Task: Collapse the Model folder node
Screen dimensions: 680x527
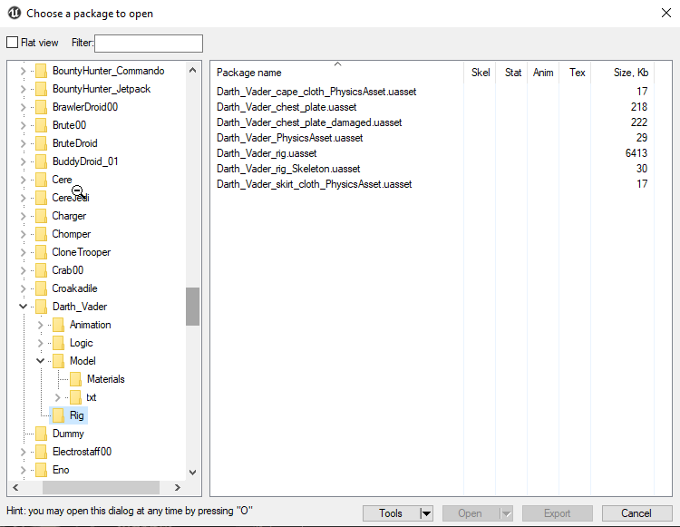Action: [40, 361]
